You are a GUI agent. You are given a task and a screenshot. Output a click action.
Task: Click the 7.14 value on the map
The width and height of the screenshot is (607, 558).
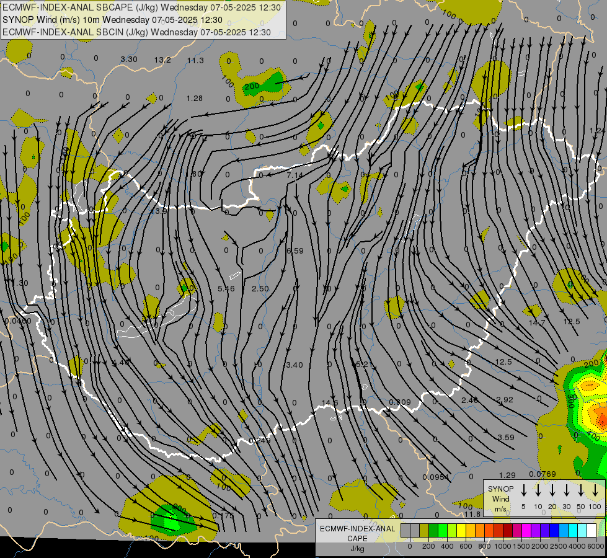point(295,175)
